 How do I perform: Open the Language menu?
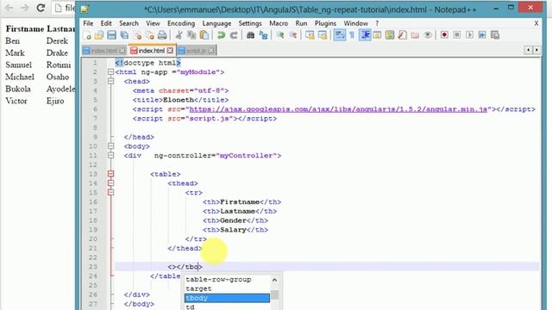(216, 23)
